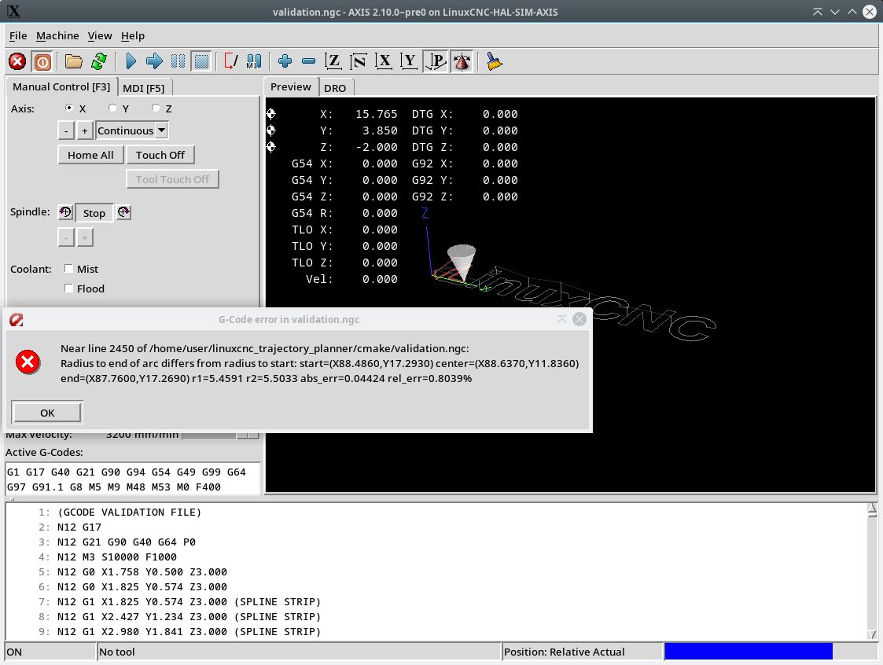Start spindle counterclockwise
Image resolution: width=883 pixels, height=665 pixels.
pyautogui.click(x=65, y=212)
